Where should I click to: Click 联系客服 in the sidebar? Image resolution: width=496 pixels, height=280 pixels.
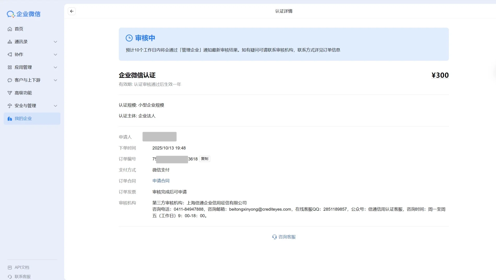click(x=23, y=277)
